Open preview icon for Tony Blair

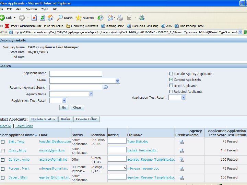(182, 141)
